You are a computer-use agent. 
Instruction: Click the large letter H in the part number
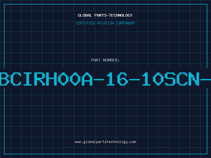click(x=51, y=79)
